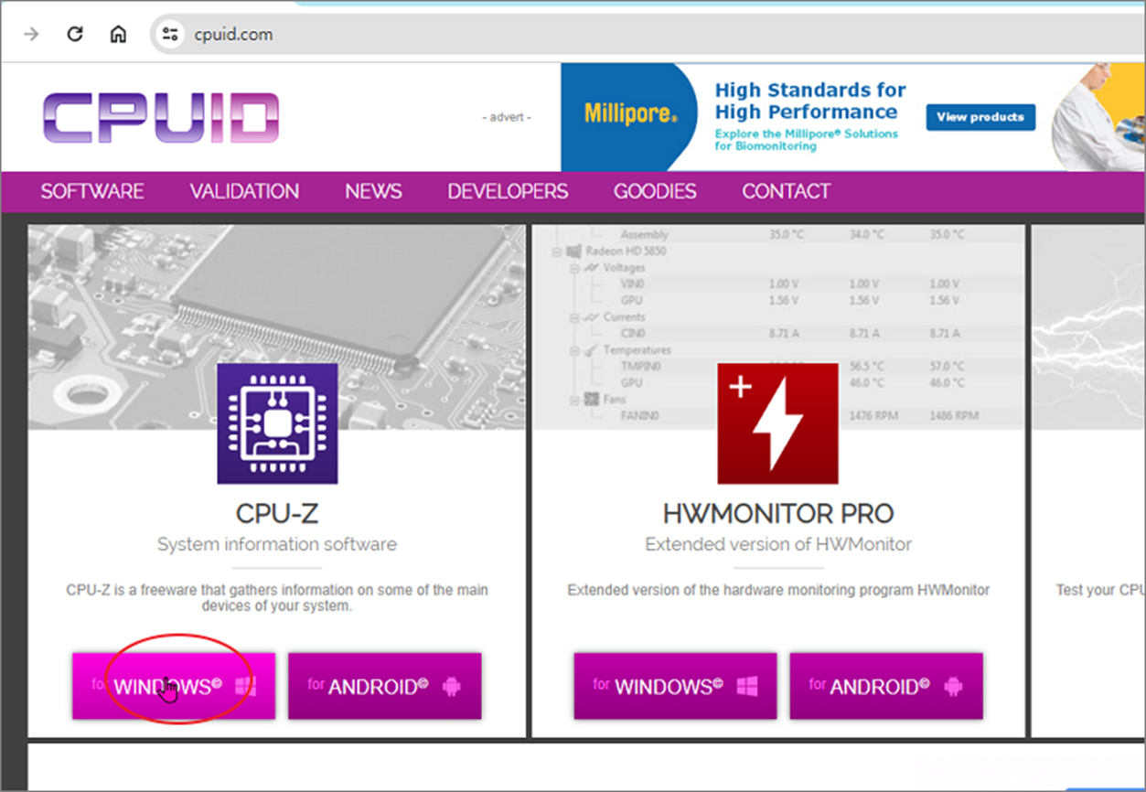This screenshot has height=792, width=1146.
Task: Click the HWMonitor Pro description paragraph
Action: [x=778, y=590]
